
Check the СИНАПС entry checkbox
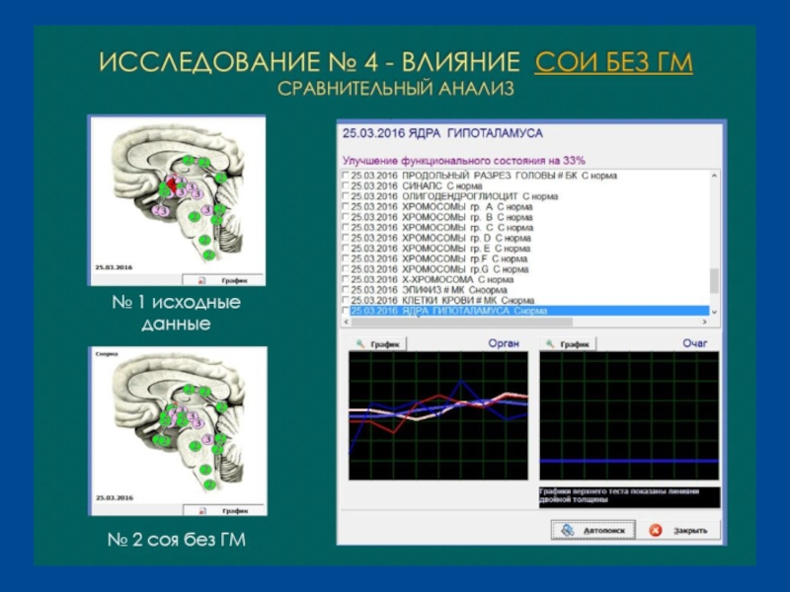pos(345,186)
